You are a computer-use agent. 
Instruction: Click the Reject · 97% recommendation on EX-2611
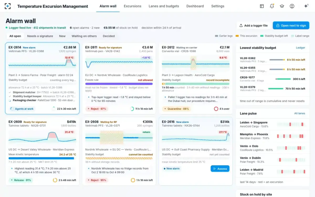click(x=97, y=109)
